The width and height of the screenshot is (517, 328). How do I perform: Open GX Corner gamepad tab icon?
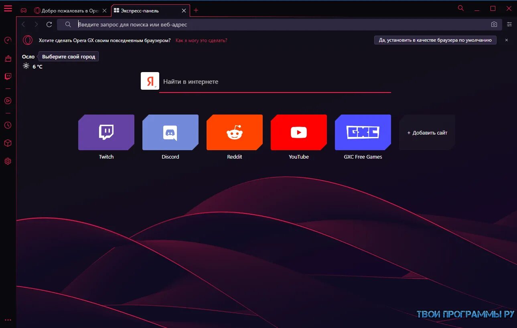tap(24, 10)
